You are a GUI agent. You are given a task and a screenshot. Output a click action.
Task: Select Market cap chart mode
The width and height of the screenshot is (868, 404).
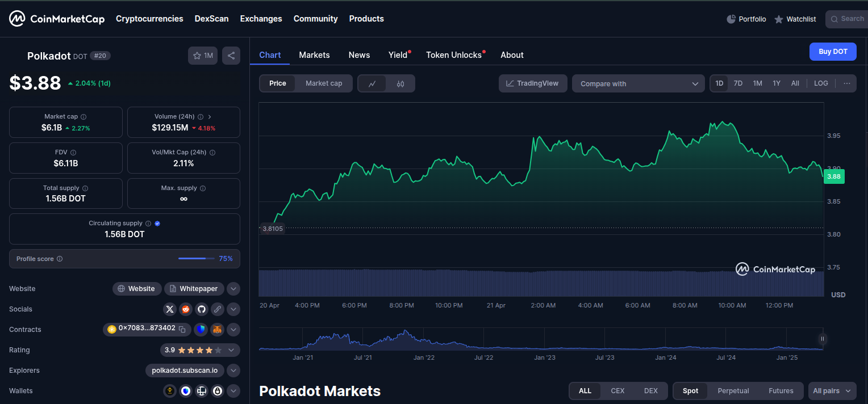pos(324,83)
